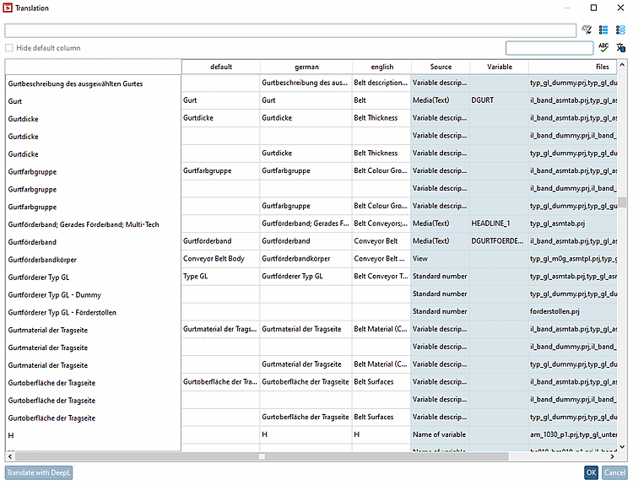Sort by the german column header
The height and width of the screenshot is (485, 633).
point(306,67)
